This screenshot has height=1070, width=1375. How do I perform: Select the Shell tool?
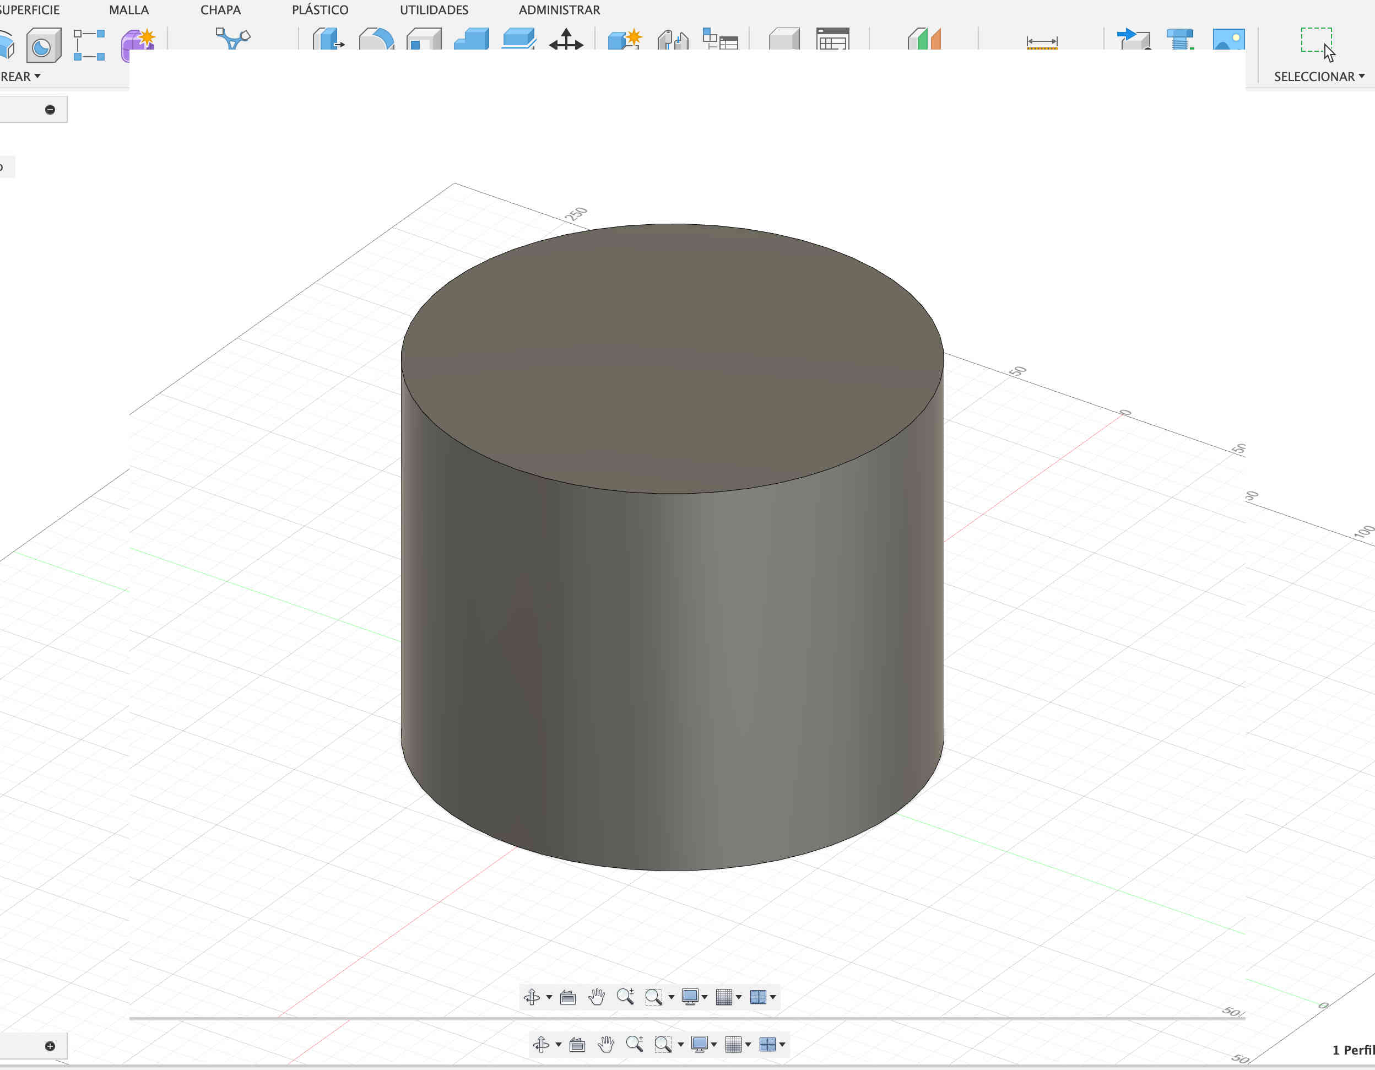click(x=424, y=39)
